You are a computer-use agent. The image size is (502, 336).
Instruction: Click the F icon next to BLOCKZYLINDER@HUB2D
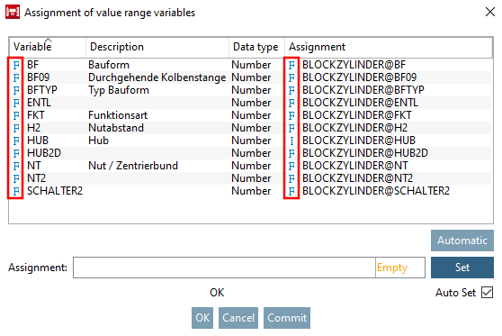click(x=291, y=153)
